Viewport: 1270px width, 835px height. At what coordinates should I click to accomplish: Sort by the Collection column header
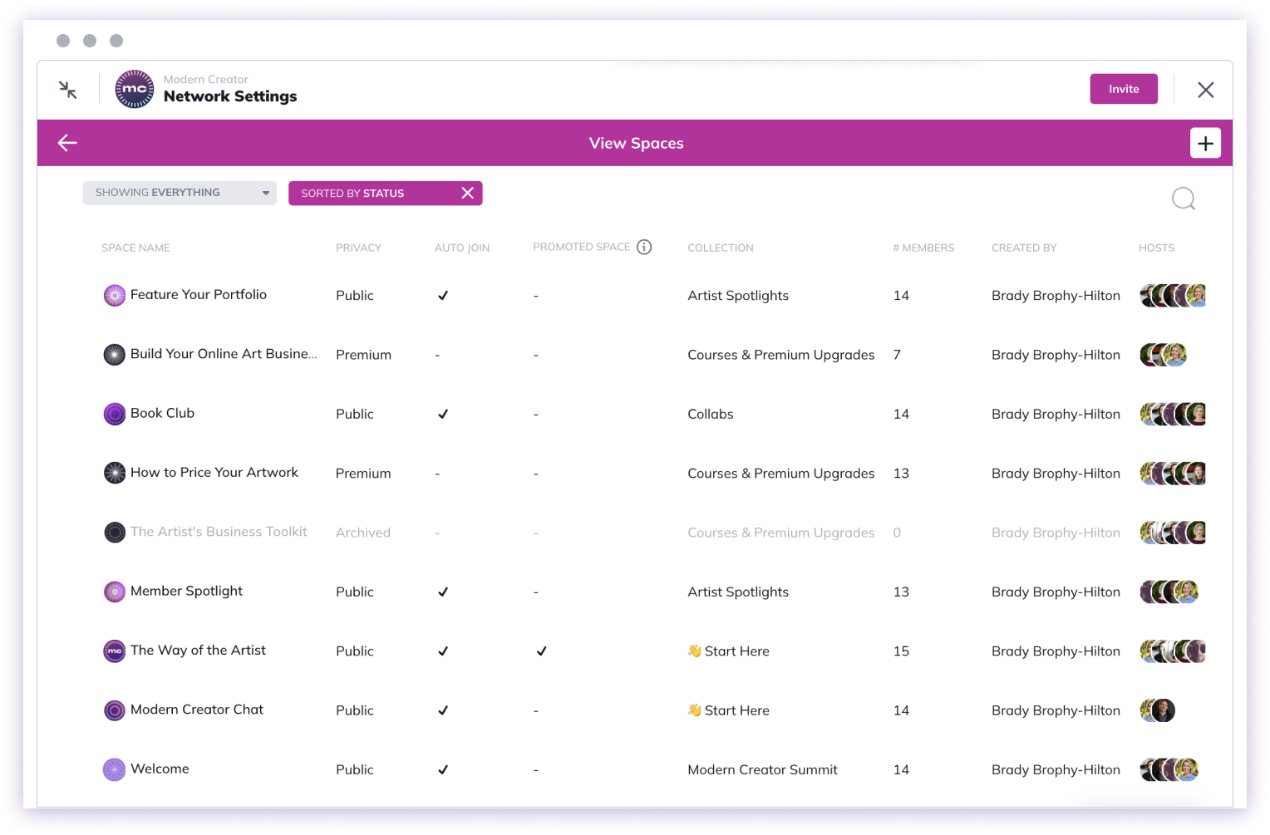pyautogui.click(x=721, y=248)
